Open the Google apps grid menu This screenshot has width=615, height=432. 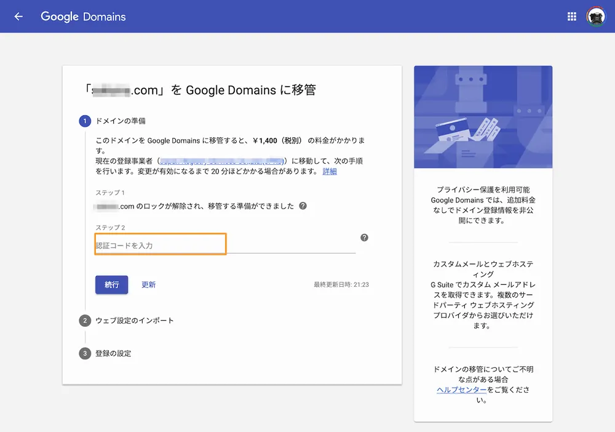572,17
